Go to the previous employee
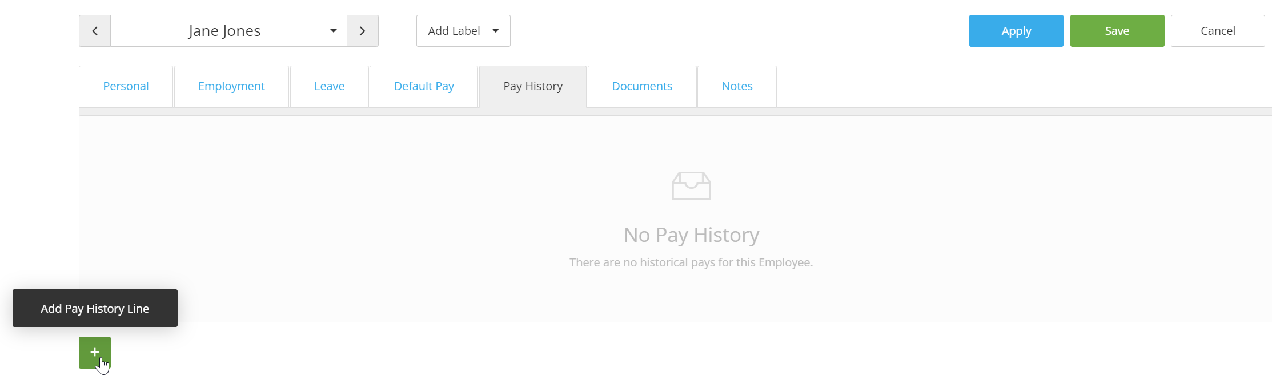 [x=95, y=31]
